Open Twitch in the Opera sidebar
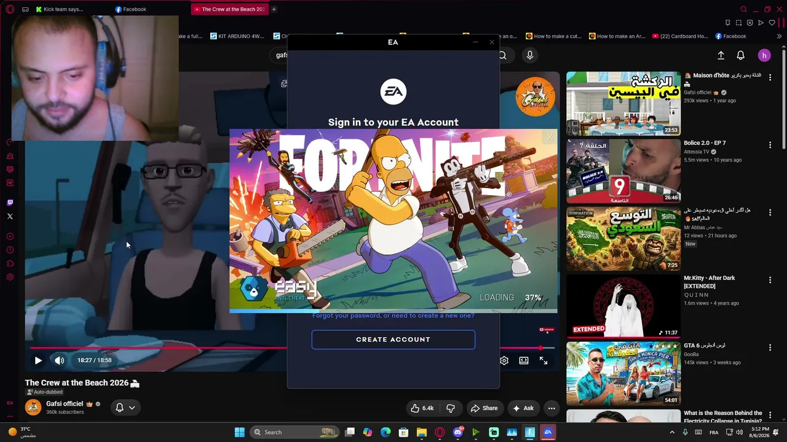 (10, 203)
